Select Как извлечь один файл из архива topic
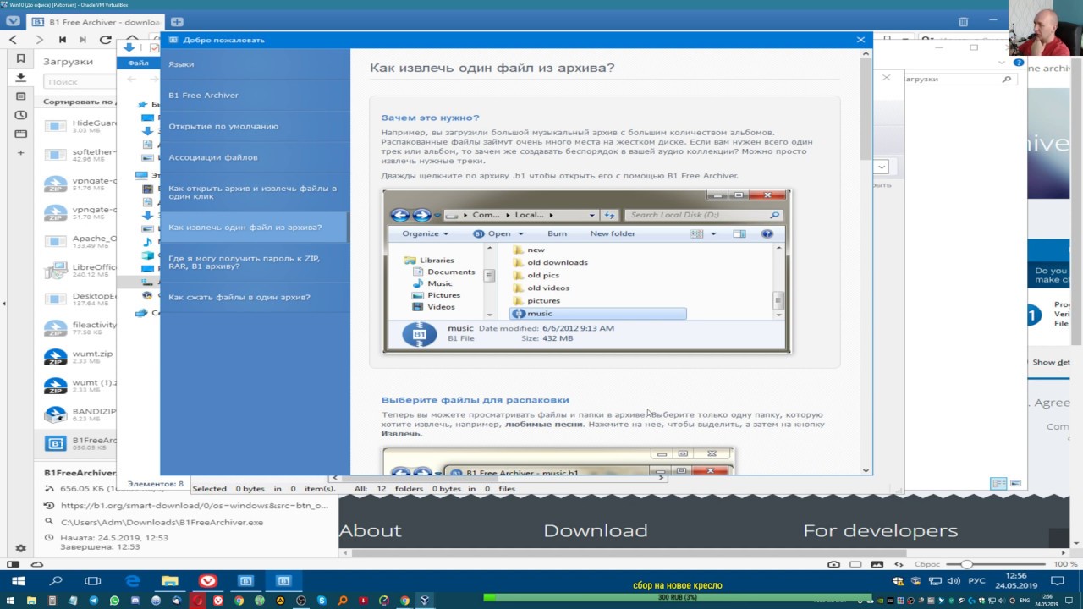Screen dimensions: 1083x609 [255, 228]
